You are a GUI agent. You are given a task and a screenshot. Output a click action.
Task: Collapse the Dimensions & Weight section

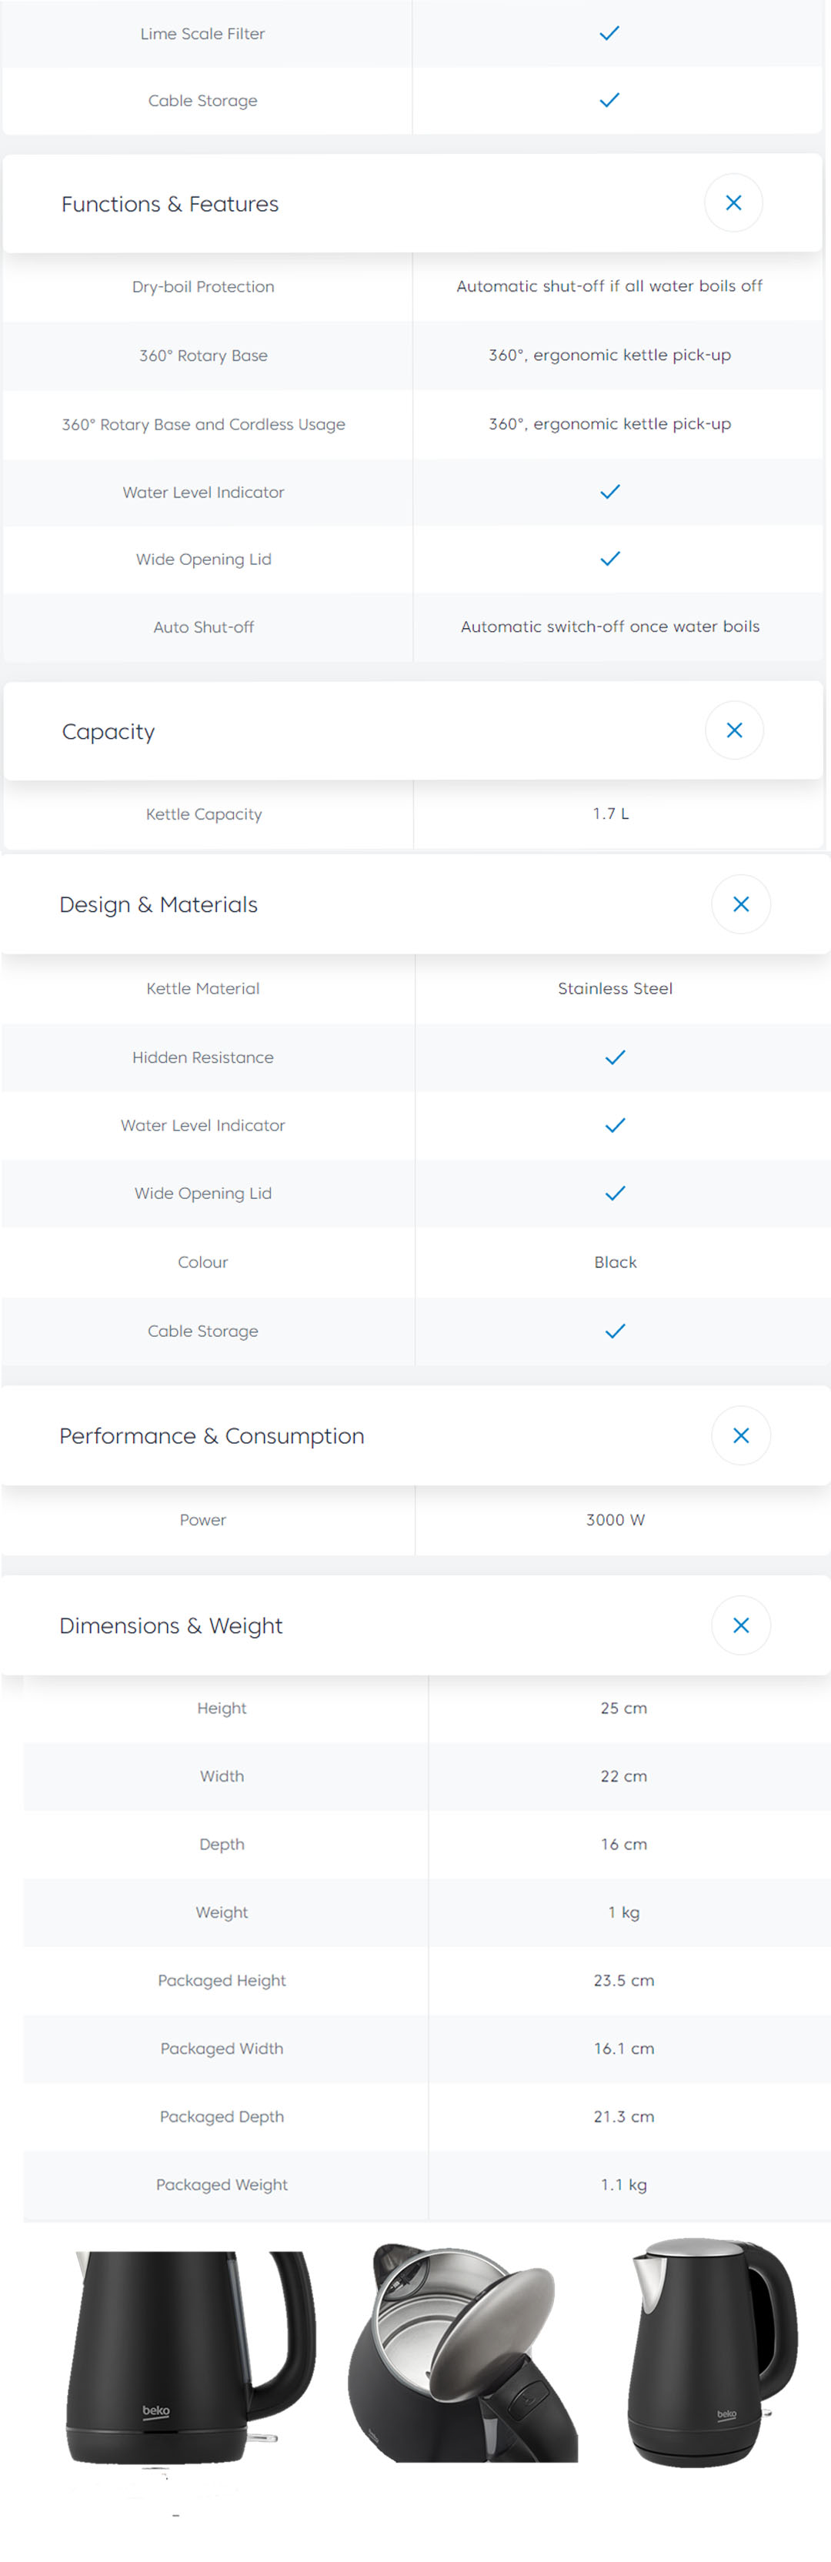(x=740, y=1625)
